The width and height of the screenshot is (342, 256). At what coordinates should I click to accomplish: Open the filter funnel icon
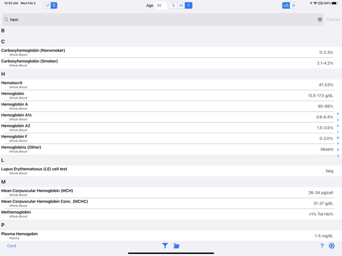pyautogui.click(x=165, y=246)
